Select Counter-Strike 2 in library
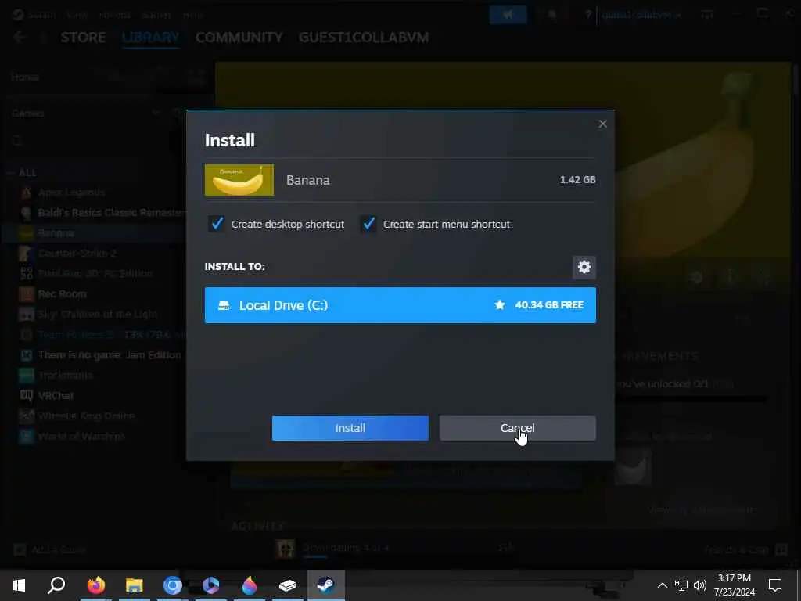801x601 pixels. (x=77, y=254)
